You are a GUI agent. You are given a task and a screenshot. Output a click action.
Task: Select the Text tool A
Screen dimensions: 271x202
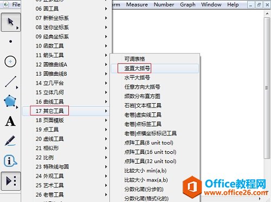10,121
